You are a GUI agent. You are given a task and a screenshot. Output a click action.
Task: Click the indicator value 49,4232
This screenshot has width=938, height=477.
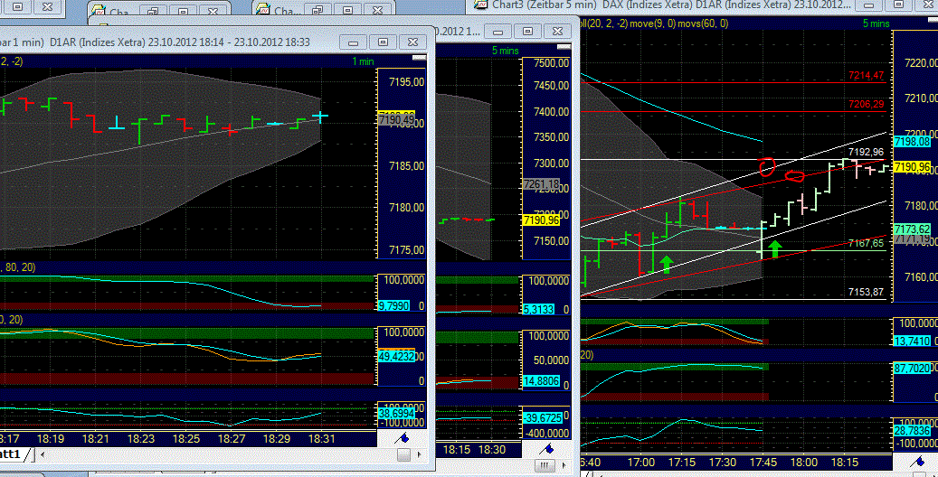click(x=396, y=356)
